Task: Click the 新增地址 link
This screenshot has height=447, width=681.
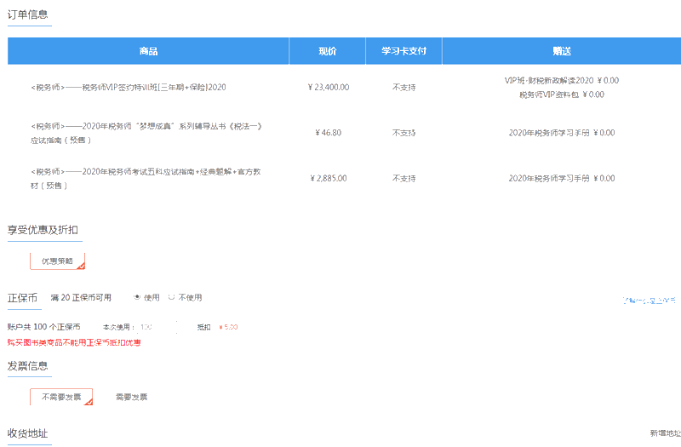Action: [x=664, y=433]
